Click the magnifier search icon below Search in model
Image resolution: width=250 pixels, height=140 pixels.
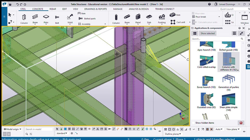click(27, 134)
